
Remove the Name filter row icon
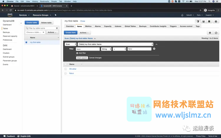(154, 49)
